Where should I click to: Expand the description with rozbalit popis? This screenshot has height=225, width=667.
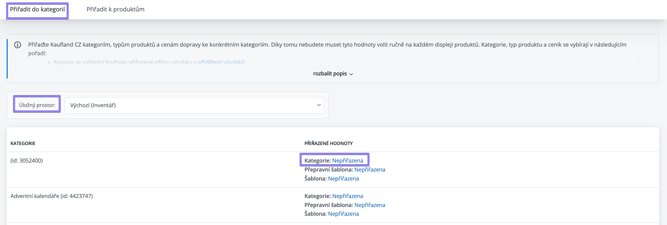[x=330, y=74]
